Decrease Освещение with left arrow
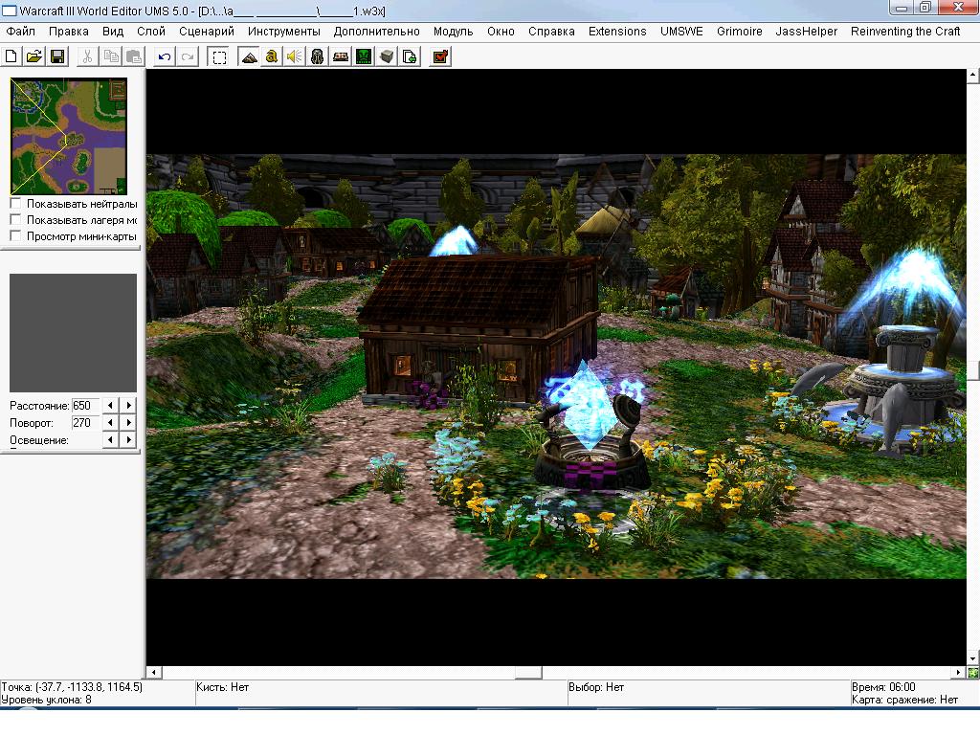The image size is (980, 735). tap(111, 440)
